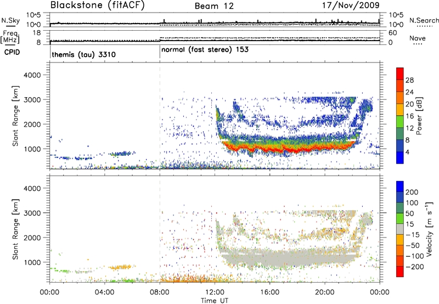
Task: Click the bright blue bottom segment of Power colorbar
Action: tap(400, 157)
